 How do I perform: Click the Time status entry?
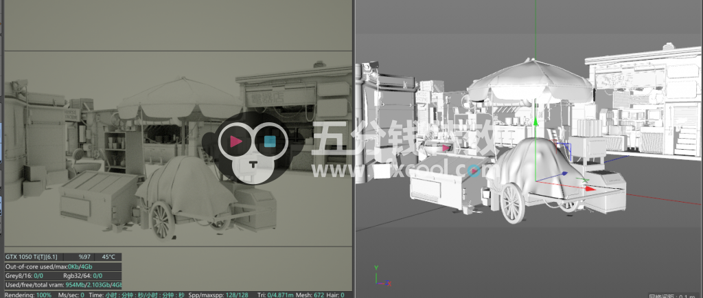pos(137,295)
